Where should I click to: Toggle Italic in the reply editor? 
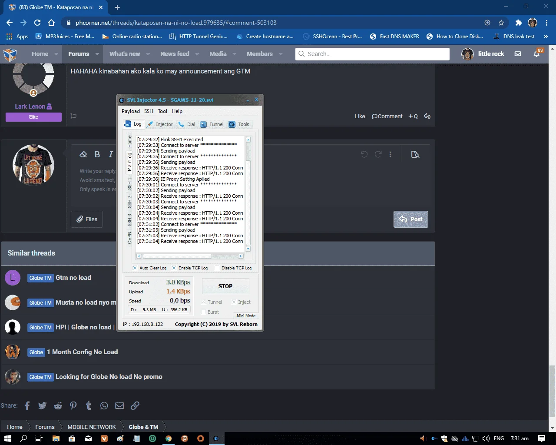[111, 154]
